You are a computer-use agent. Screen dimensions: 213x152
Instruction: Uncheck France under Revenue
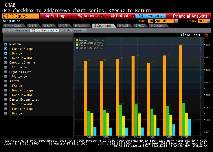tap(6, 53)
